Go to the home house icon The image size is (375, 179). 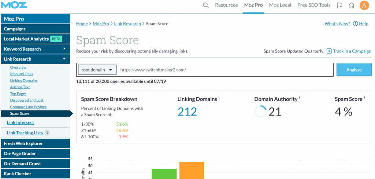tap(352, 5)
